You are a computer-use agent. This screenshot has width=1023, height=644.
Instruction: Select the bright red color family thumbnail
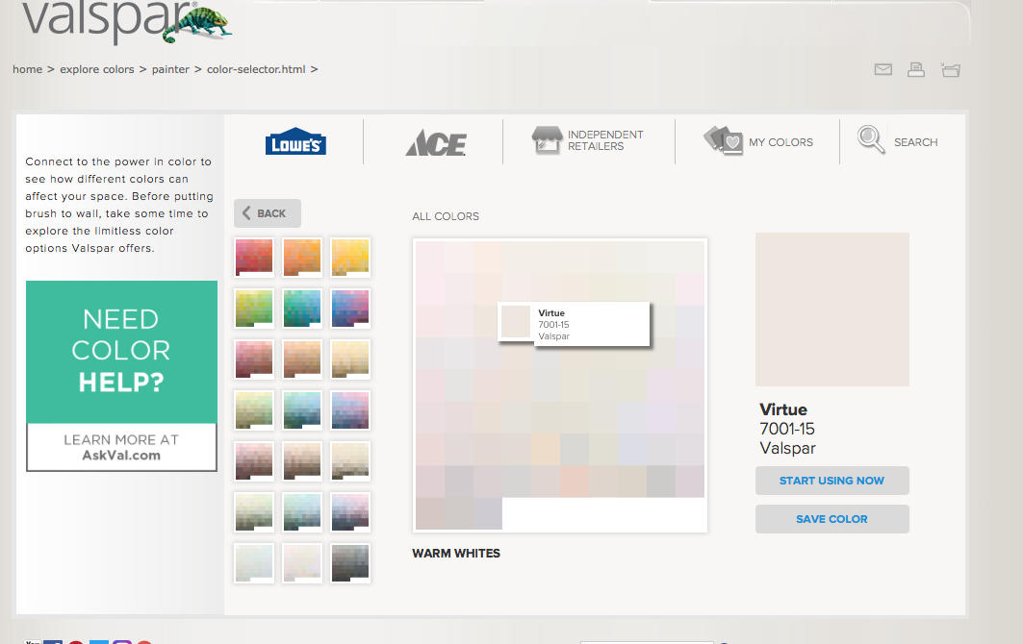point(254,257)
